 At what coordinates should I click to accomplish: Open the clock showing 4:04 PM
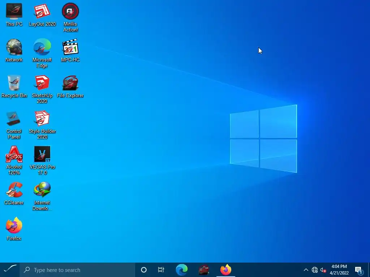coord(339,270)
